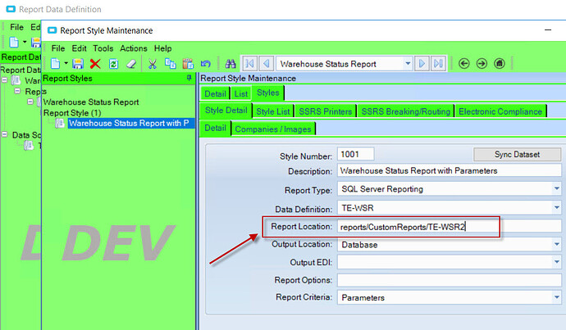Open Find with the binoculars icon

(x=231, y=64)
